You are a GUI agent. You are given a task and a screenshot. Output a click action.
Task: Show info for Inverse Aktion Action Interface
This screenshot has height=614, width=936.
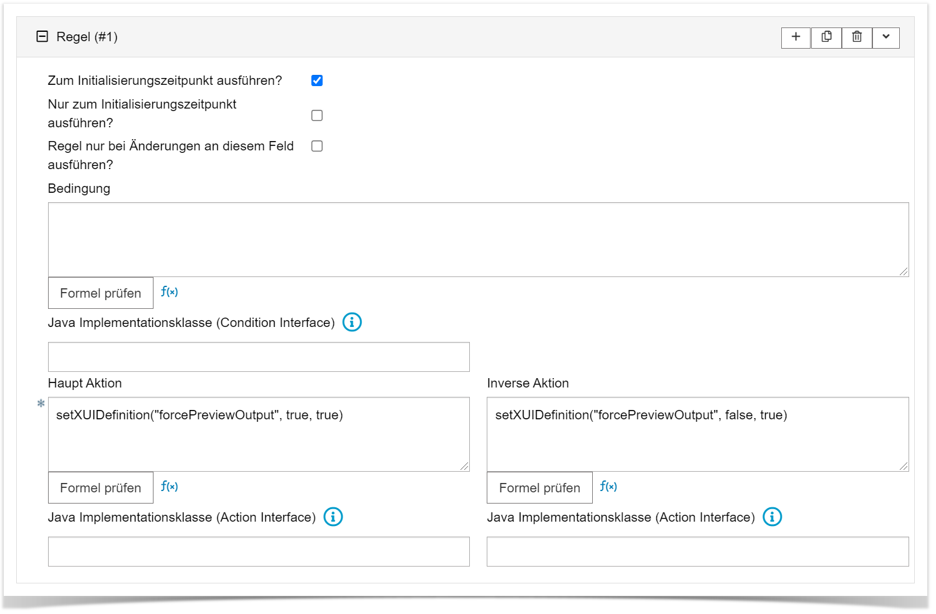[x=773, y=517]
